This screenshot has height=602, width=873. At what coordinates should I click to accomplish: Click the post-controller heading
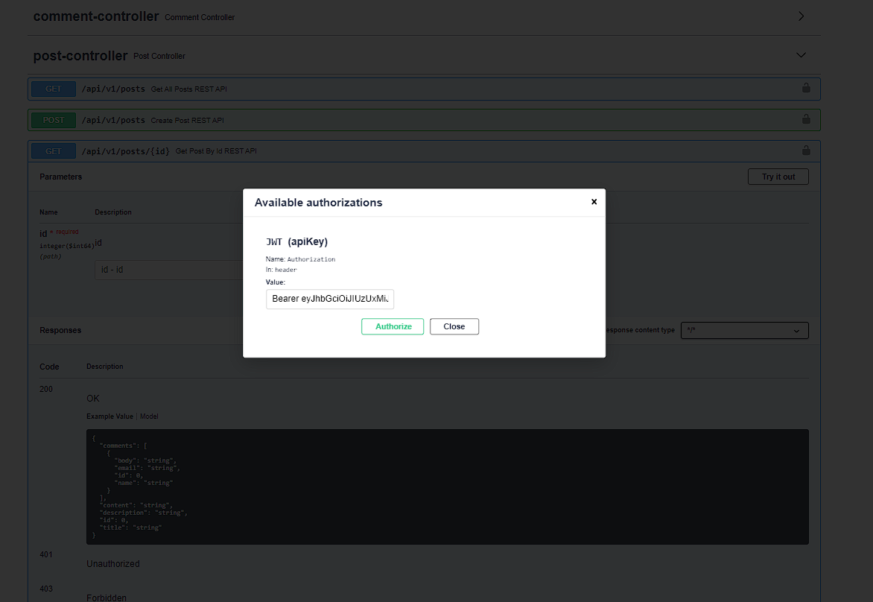(x=80, y=56)
